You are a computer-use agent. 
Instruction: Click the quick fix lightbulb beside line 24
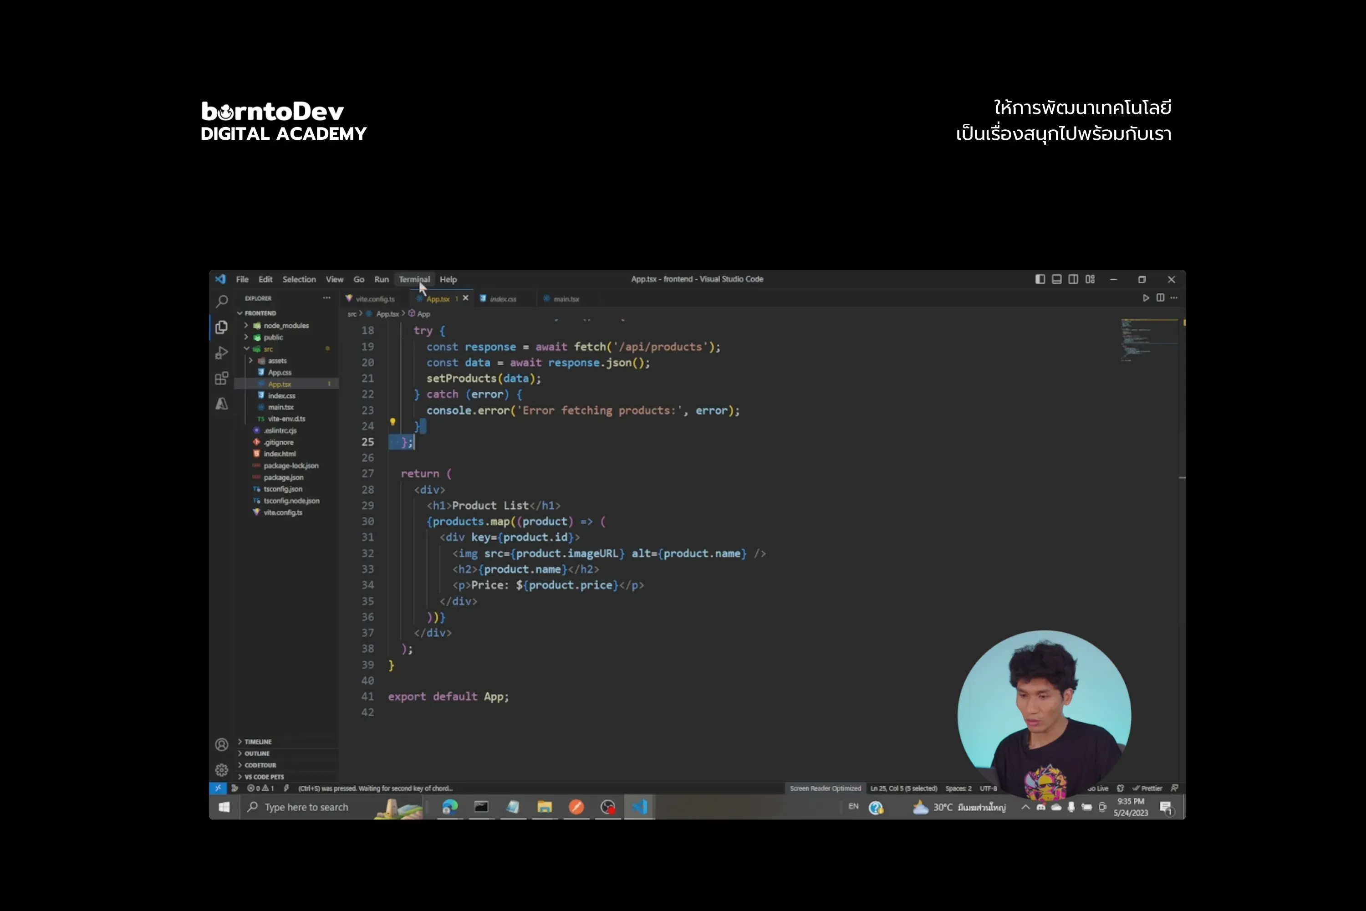(x=393, y=422)
